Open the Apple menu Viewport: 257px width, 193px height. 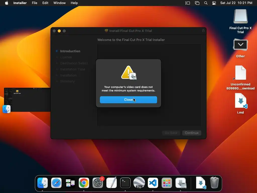[7, 3]
